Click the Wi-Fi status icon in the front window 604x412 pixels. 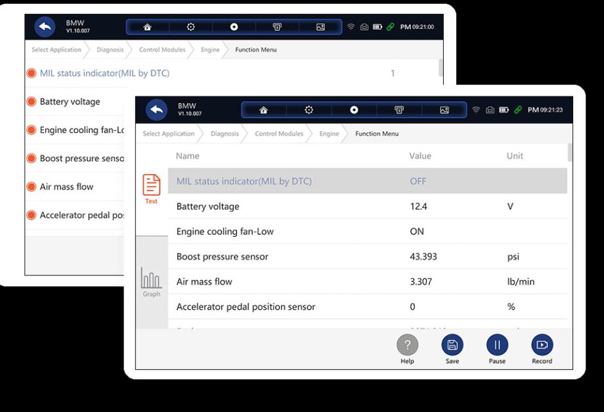pyautogui.click(x=476, y=110)
